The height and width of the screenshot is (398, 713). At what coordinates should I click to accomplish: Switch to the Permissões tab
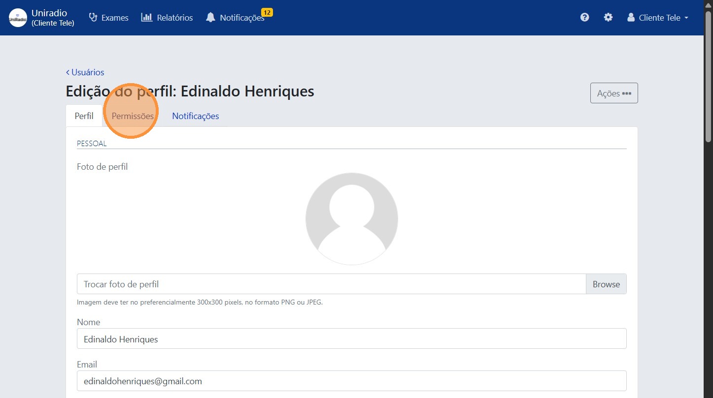pyautogui.click(x=132, y=116)
